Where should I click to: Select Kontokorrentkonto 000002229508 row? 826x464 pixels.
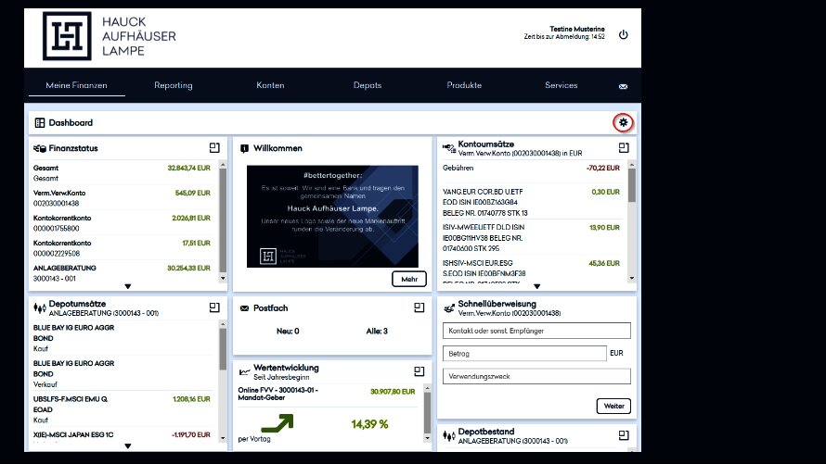click(x=122, y=248)
